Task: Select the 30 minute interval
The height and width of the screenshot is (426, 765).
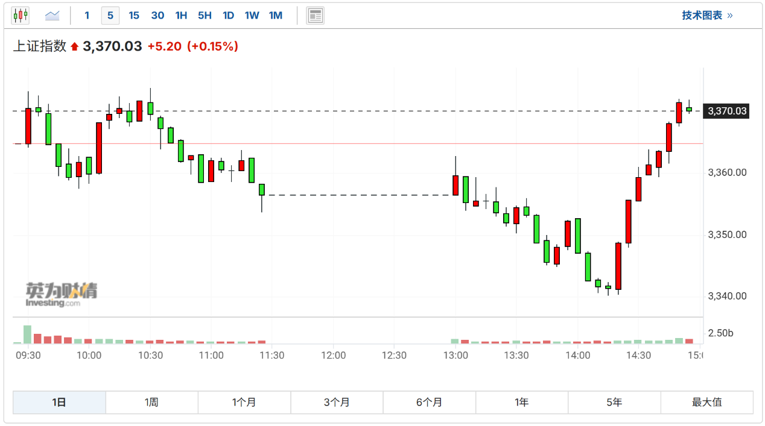Action: [x=157, y=15]
